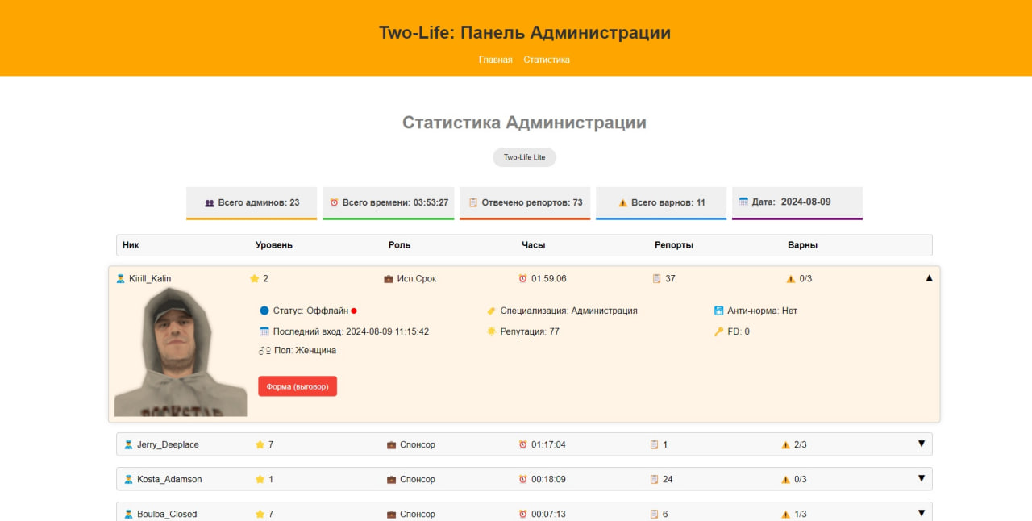Select the star level icon beside Kirill_Kalin

pyautogui.click(x=253, y=278)
